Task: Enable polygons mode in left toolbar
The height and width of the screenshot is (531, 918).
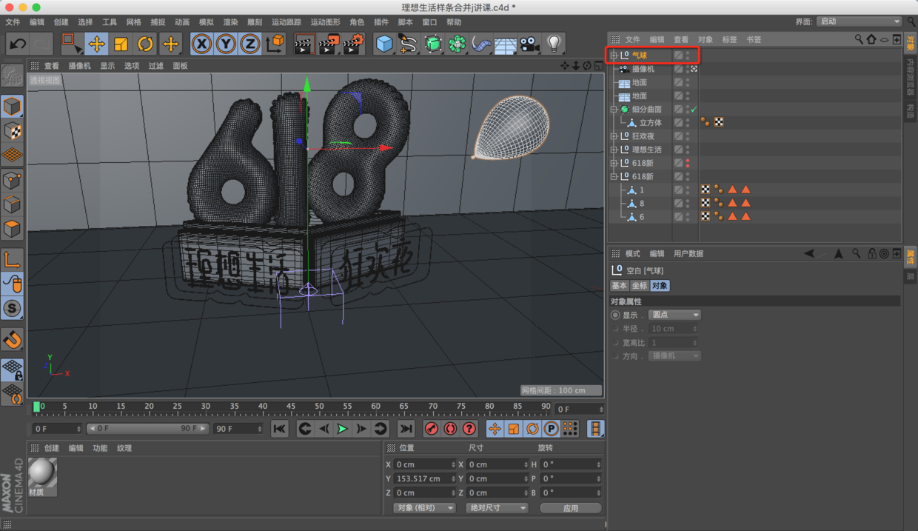Action: click(12, 229)
